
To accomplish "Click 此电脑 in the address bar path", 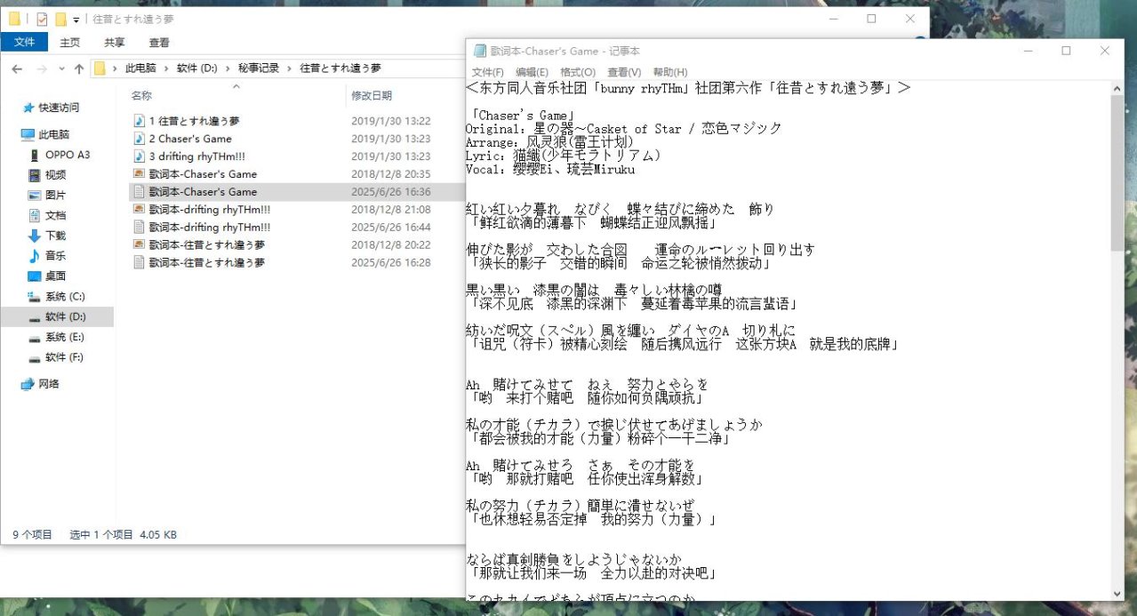I will coord(140,68).
